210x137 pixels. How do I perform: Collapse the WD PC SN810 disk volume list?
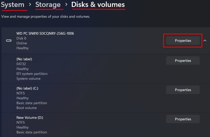pos(205,41)
